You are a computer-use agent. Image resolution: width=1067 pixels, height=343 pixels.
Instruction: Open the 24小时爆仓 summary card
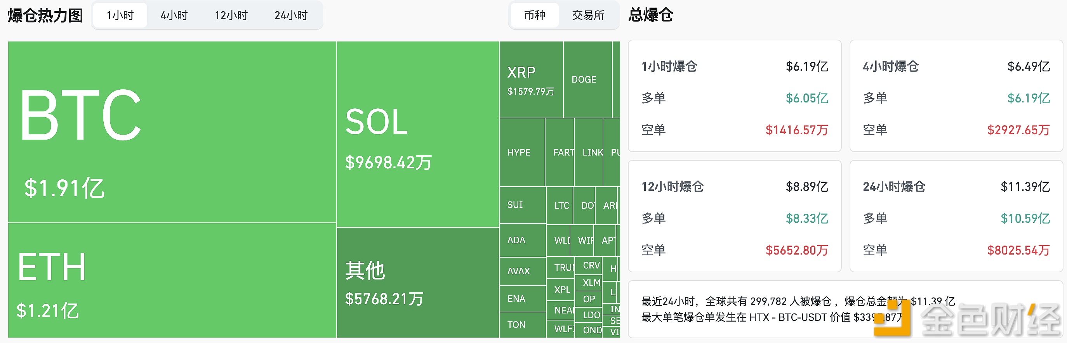[956, 216]
